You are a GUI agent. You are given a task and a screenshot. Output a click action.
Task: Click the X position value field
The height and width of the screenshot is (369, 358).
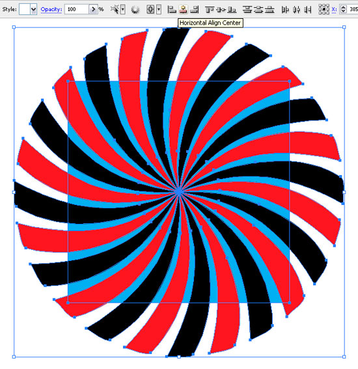(x=353, y=9)
